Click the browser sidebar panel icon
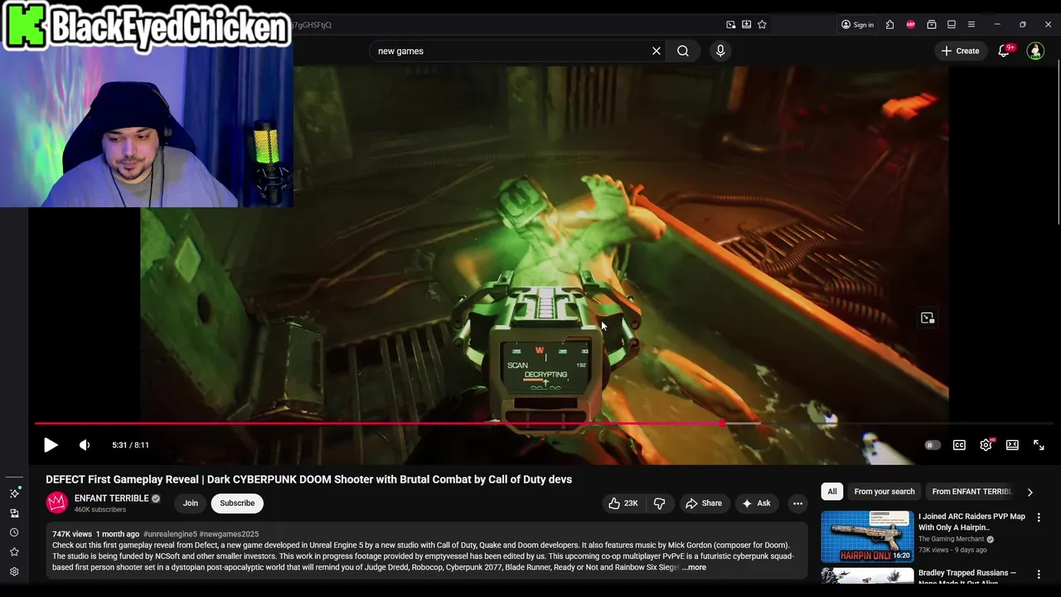The image size is (1061, 597). pos(952,25)
